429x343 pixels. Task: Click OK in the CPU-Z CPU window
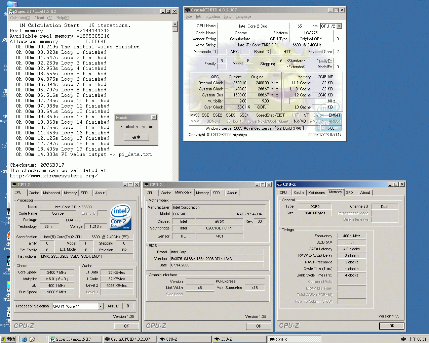[126, 326]
